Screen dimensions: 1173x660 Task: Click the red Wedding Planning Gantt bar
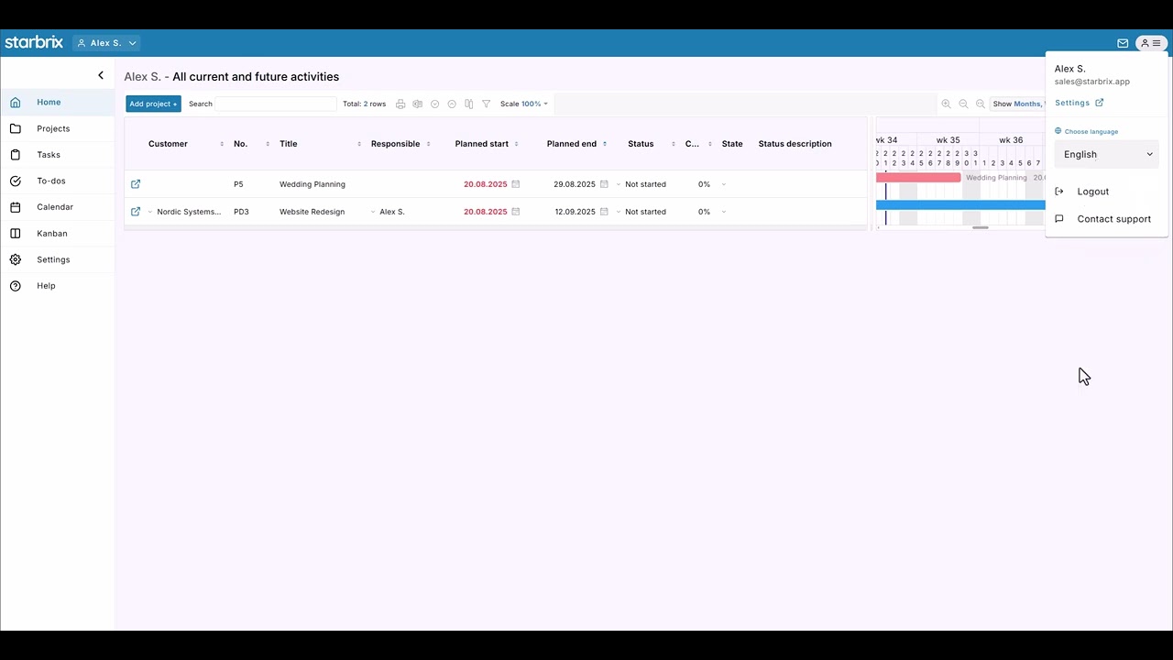click(918, 177)
